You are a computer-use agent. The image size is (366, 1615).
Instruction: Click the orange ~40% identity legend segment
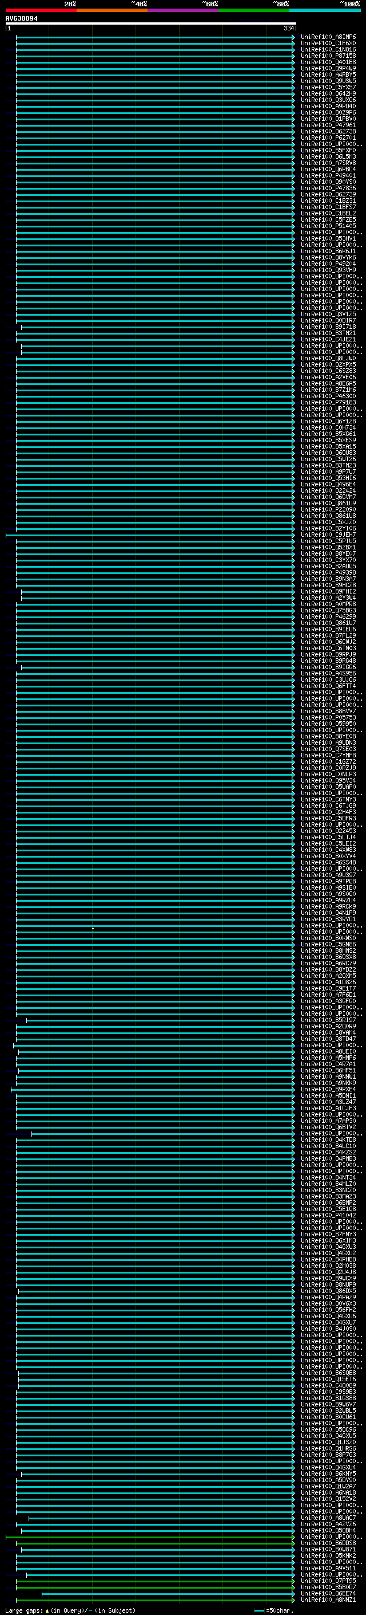[x=112, y=11]
